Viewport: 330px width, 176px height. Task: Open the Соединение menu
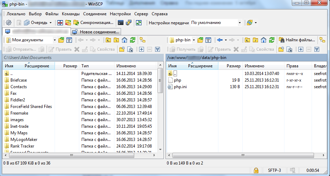point(95,14)
